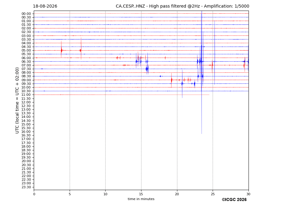Click the date 18-08-2026 header
The height and width of the screenshot is (211, 282).
point(45,6)
